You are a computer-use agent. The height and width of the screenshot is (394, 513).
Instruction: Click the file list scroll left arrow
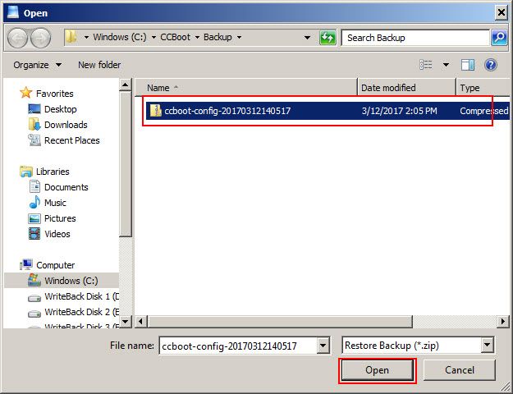[141, 321]
